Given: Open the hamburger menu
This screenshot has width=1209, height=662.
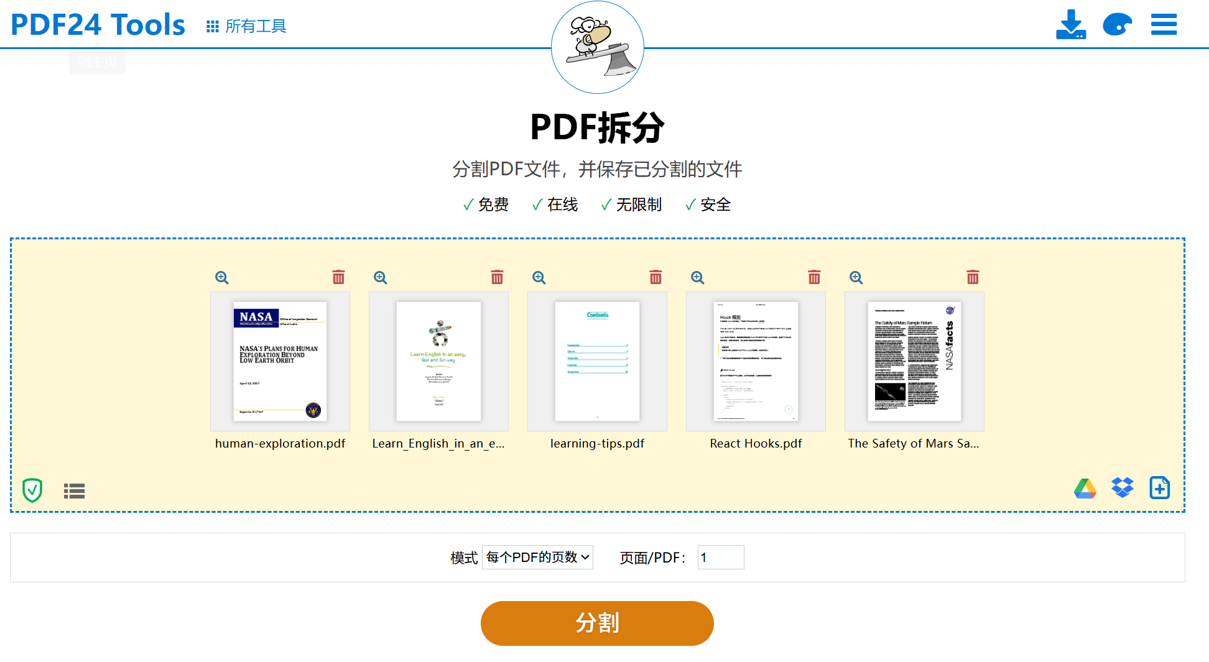Looking at the screenshot, I should (1164, 24).
